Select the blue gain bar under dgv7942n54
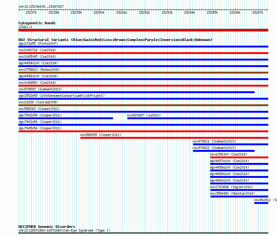The width and height of the screenshot is (277, 235). [x=66, y=118]
